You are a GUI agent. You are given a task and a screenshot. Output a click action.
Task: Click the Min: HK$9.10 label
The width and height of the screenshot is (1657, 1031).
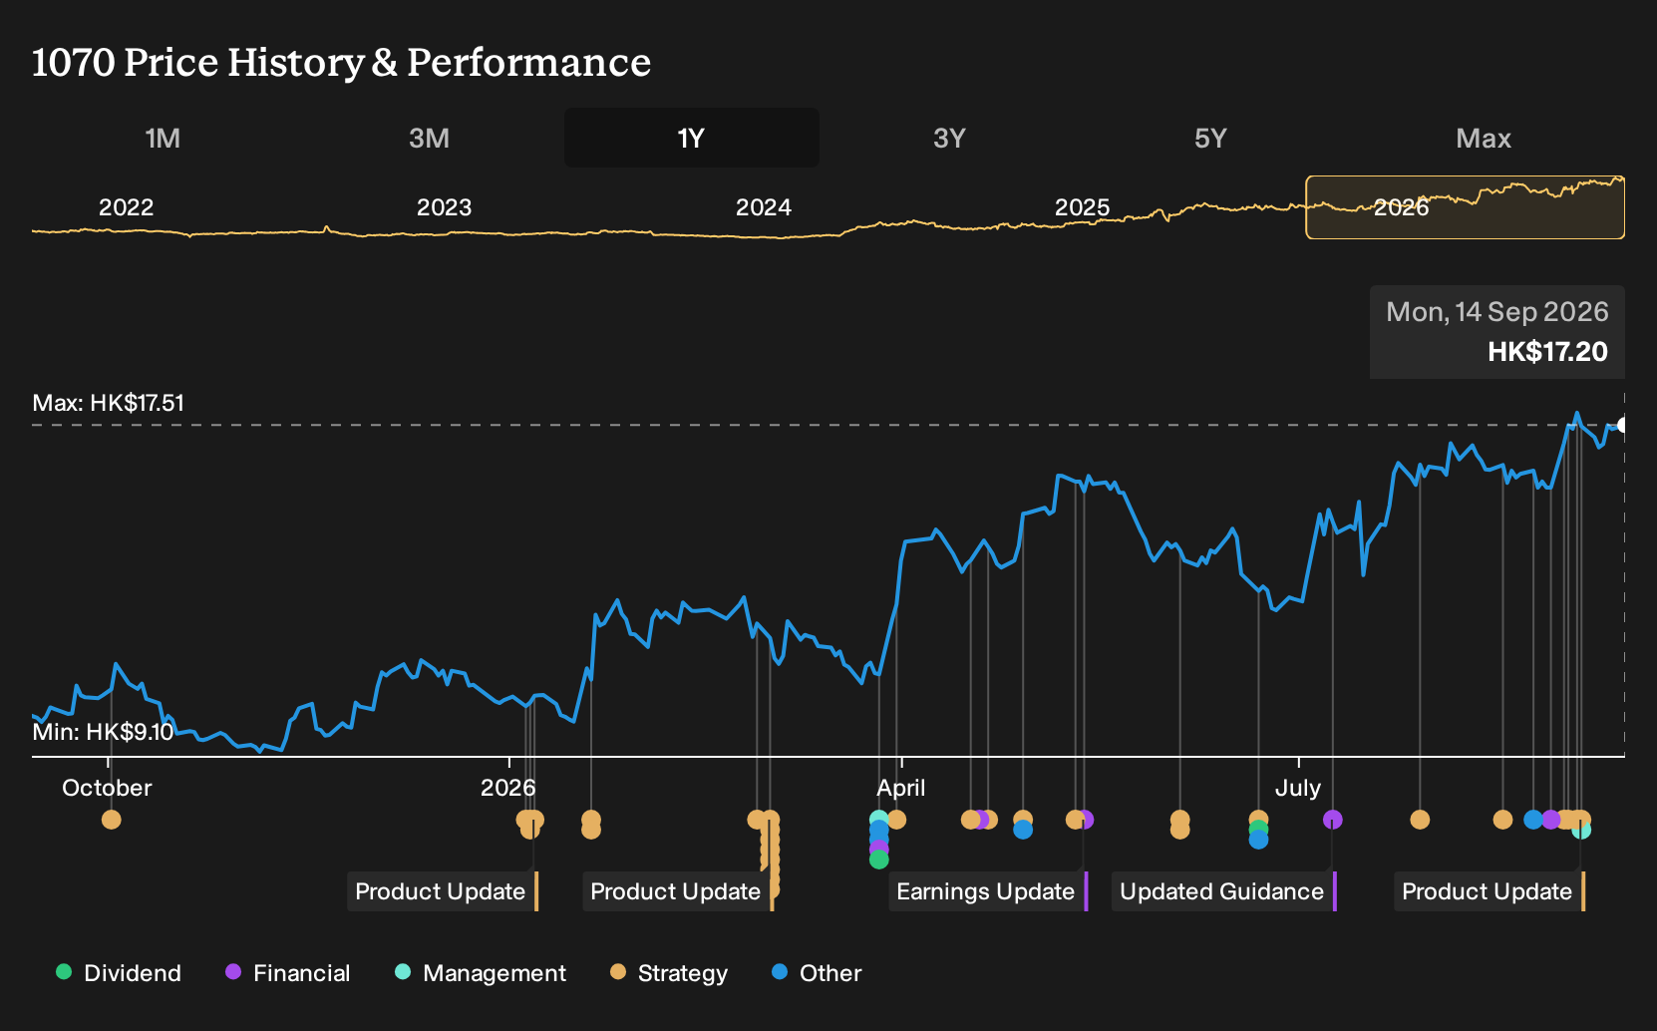pyautogui.click(x=103, y=732)
